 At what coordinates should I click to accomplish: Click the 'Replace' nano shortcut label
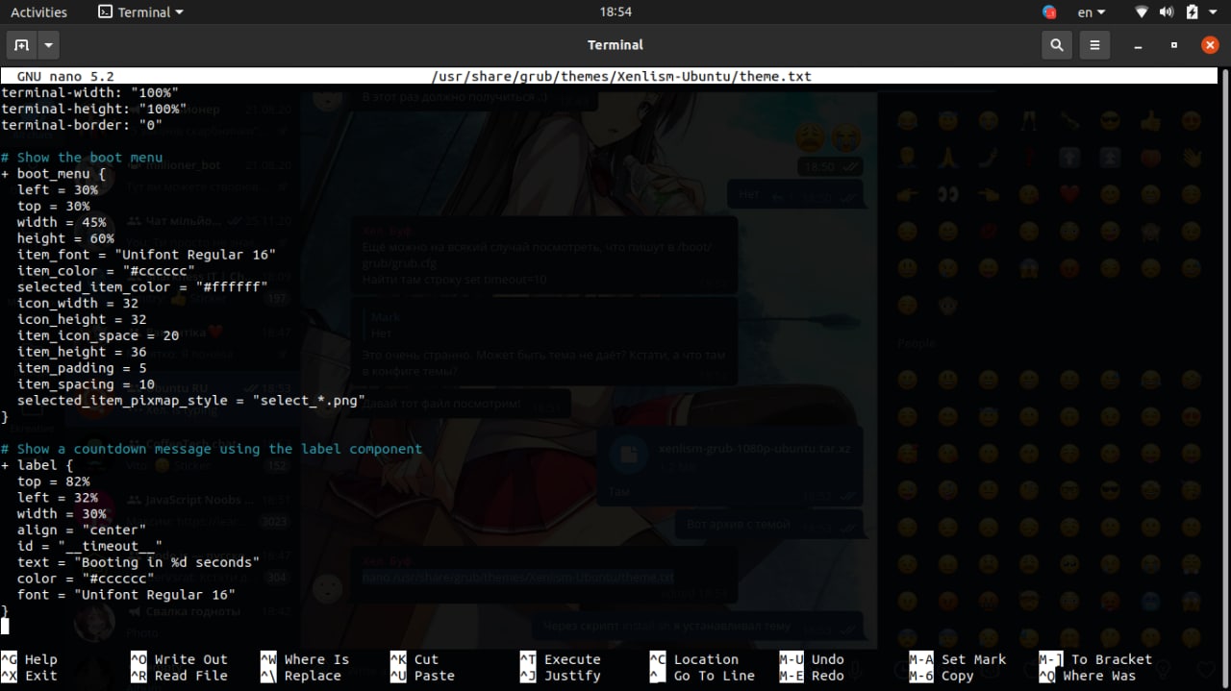313,676
